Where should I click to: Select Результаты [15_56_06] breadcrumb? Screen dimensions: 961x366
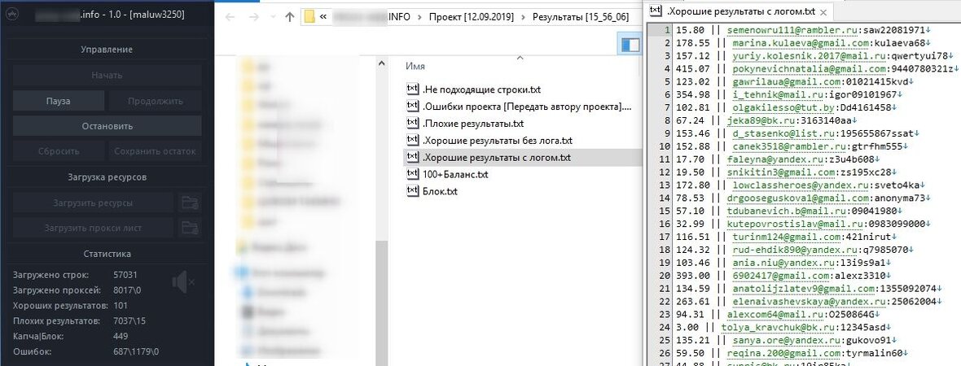click(x=579, y=17)
